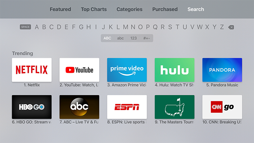Select the CNN go app icon
254x143 pixels.
pos(222,107)
